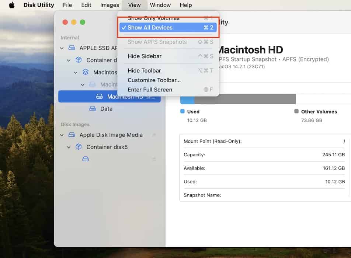Collapse the Container disk5 disclosure chevron
The image size is (351, 258).
tap(69, 147)
